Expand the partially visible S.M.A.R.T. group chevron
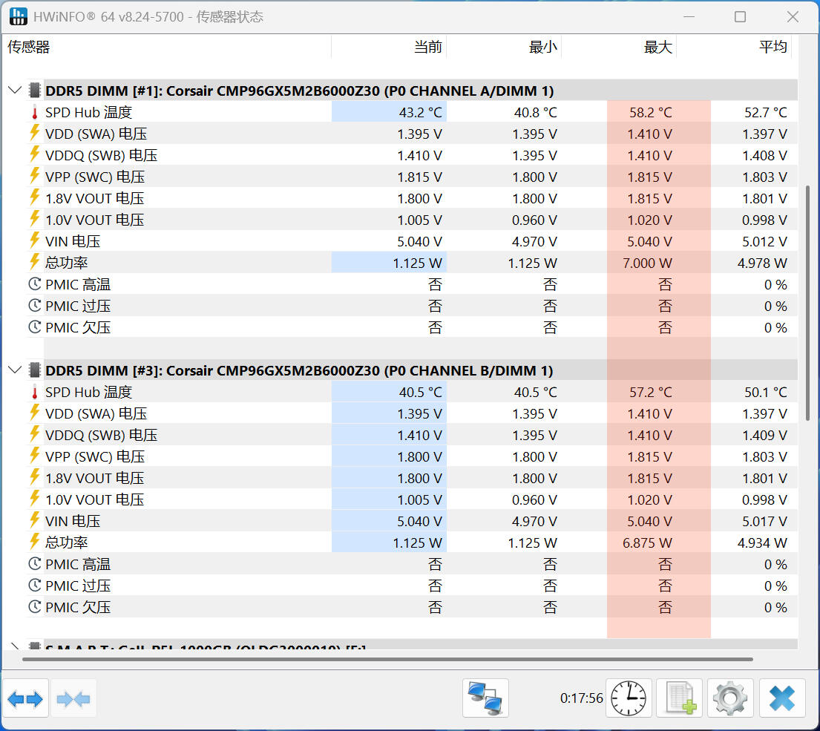Viewport: 820px width, 731px height. [x=15, y=646]
